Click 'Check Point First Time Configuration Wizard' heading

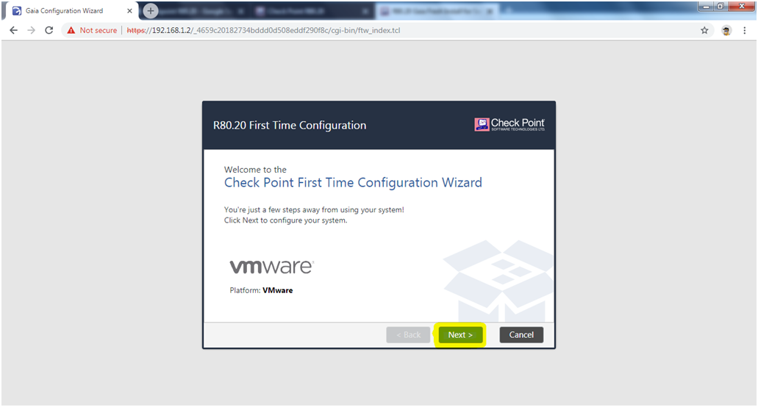(x=353, y=182)
